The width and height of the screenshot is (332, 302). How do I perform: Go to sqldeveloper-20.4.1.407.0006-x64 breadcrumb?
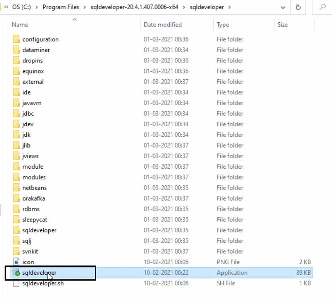coord(134,7)
